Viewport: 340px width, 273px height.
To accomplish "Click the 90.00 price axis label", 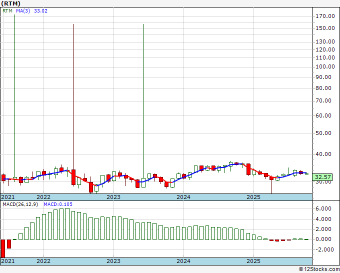I will (323, 77).
